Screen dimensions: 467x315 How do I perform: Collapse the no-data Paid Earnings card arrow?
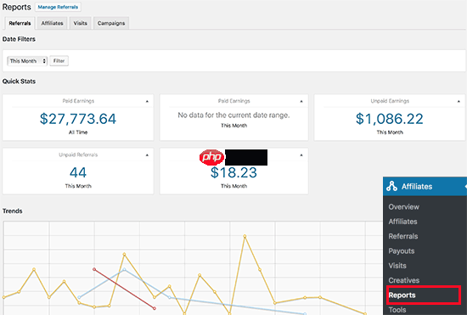[301, 101]
